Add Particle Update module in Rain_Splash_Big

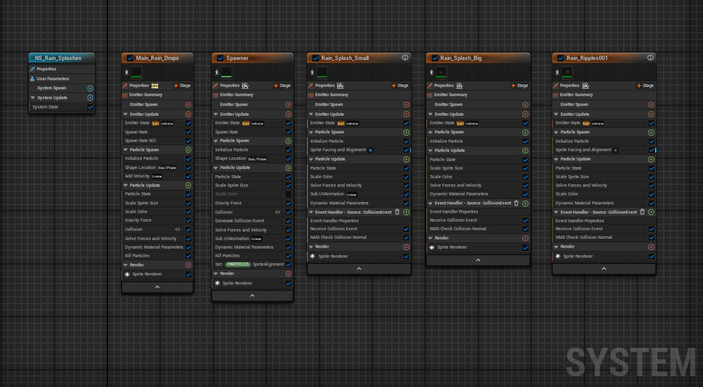click(525, 151)
